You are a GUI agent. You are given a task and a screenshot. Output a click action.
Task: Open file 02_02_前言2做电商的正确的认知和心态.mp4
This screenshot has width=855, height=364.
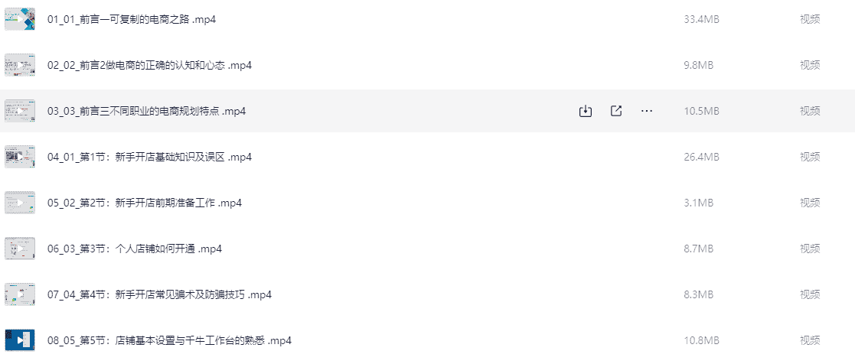[x=149, y=65]
